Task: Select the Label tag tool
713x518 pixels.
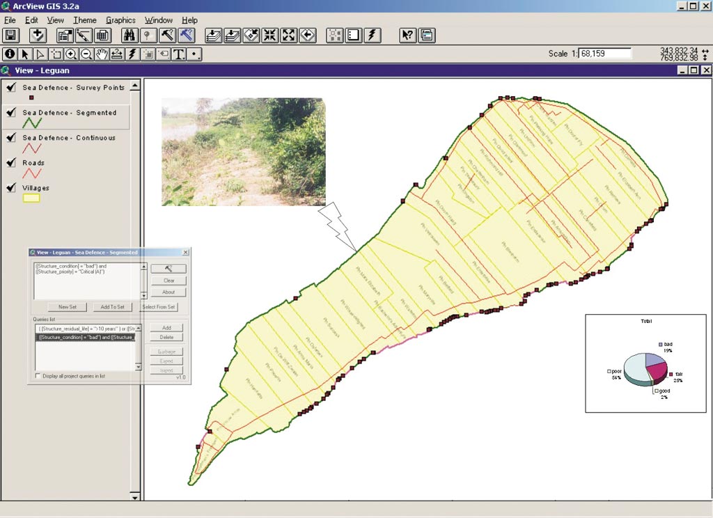Action: point(164,54)
